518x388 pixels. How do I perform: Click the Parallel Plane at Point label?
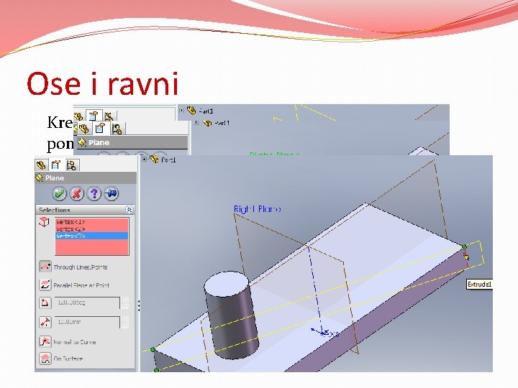tap(81, 285)
